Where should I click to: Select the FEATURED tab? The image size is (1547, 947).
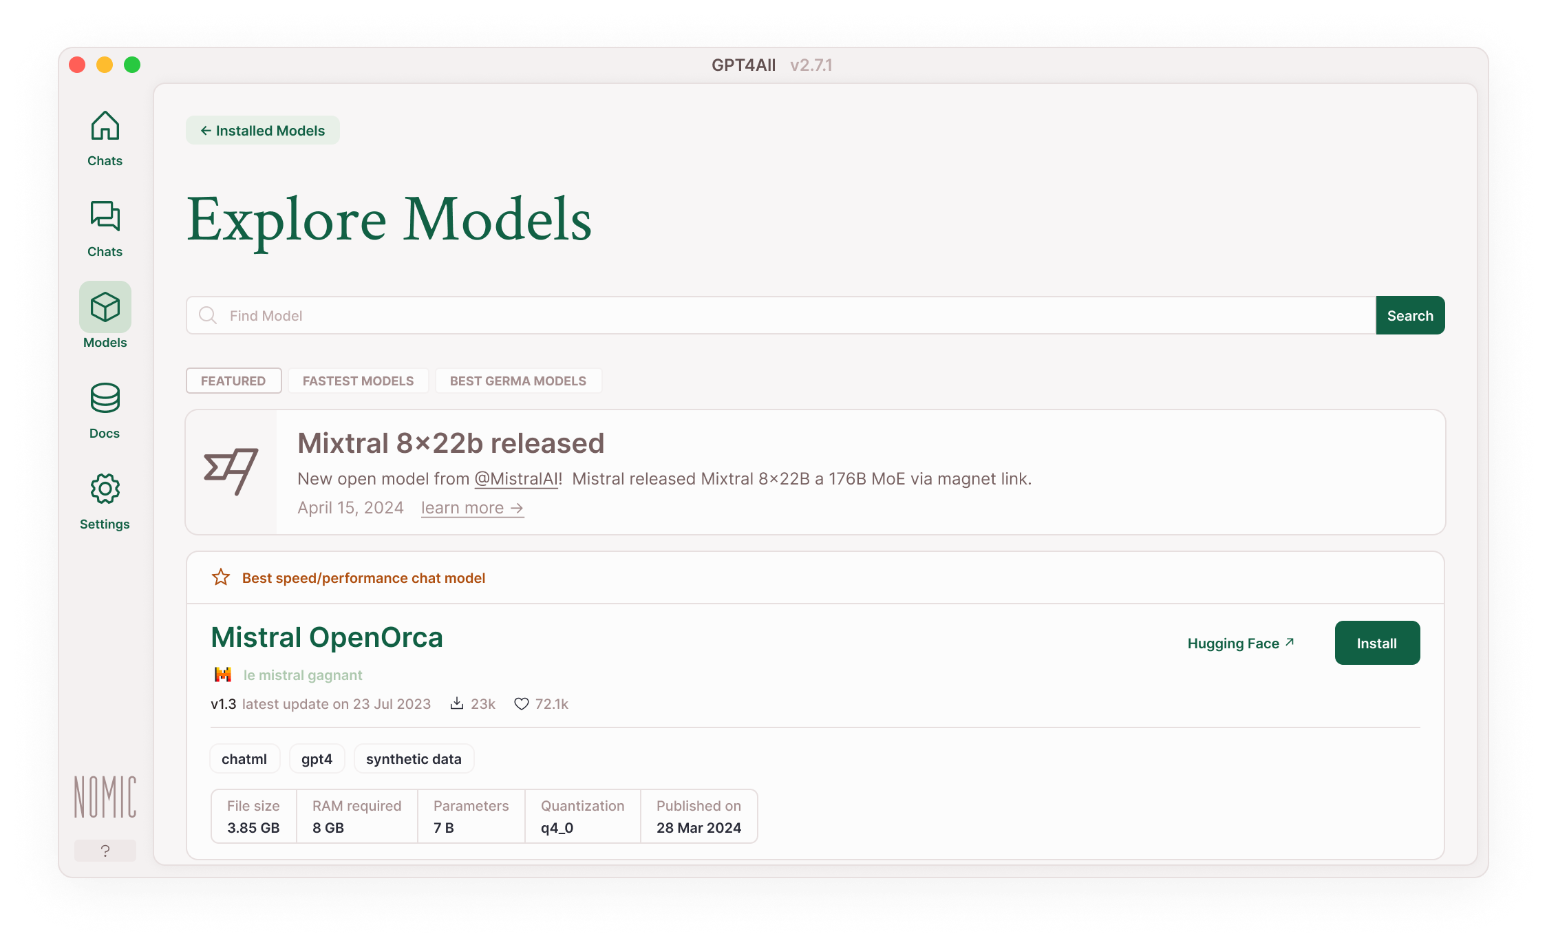click(x=233, y=381)
